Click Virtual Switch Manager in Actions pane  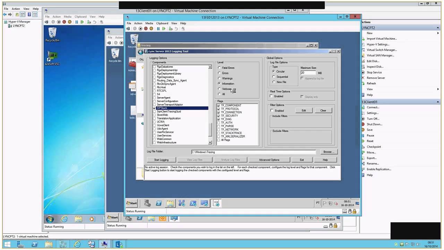(x=382, y=50)
